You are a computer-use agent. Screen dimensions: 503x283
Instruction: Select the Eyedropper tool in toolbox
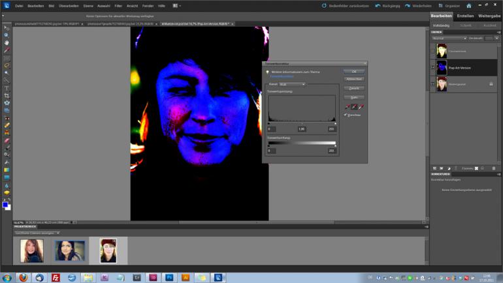coord(7,50)
